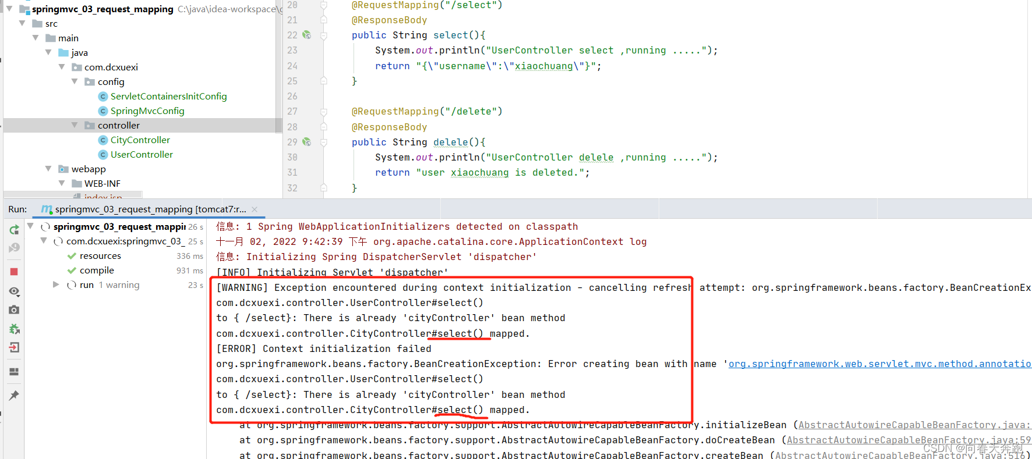
Task: Click the @RequestMapping("/select") annotation
Action: 427,5
